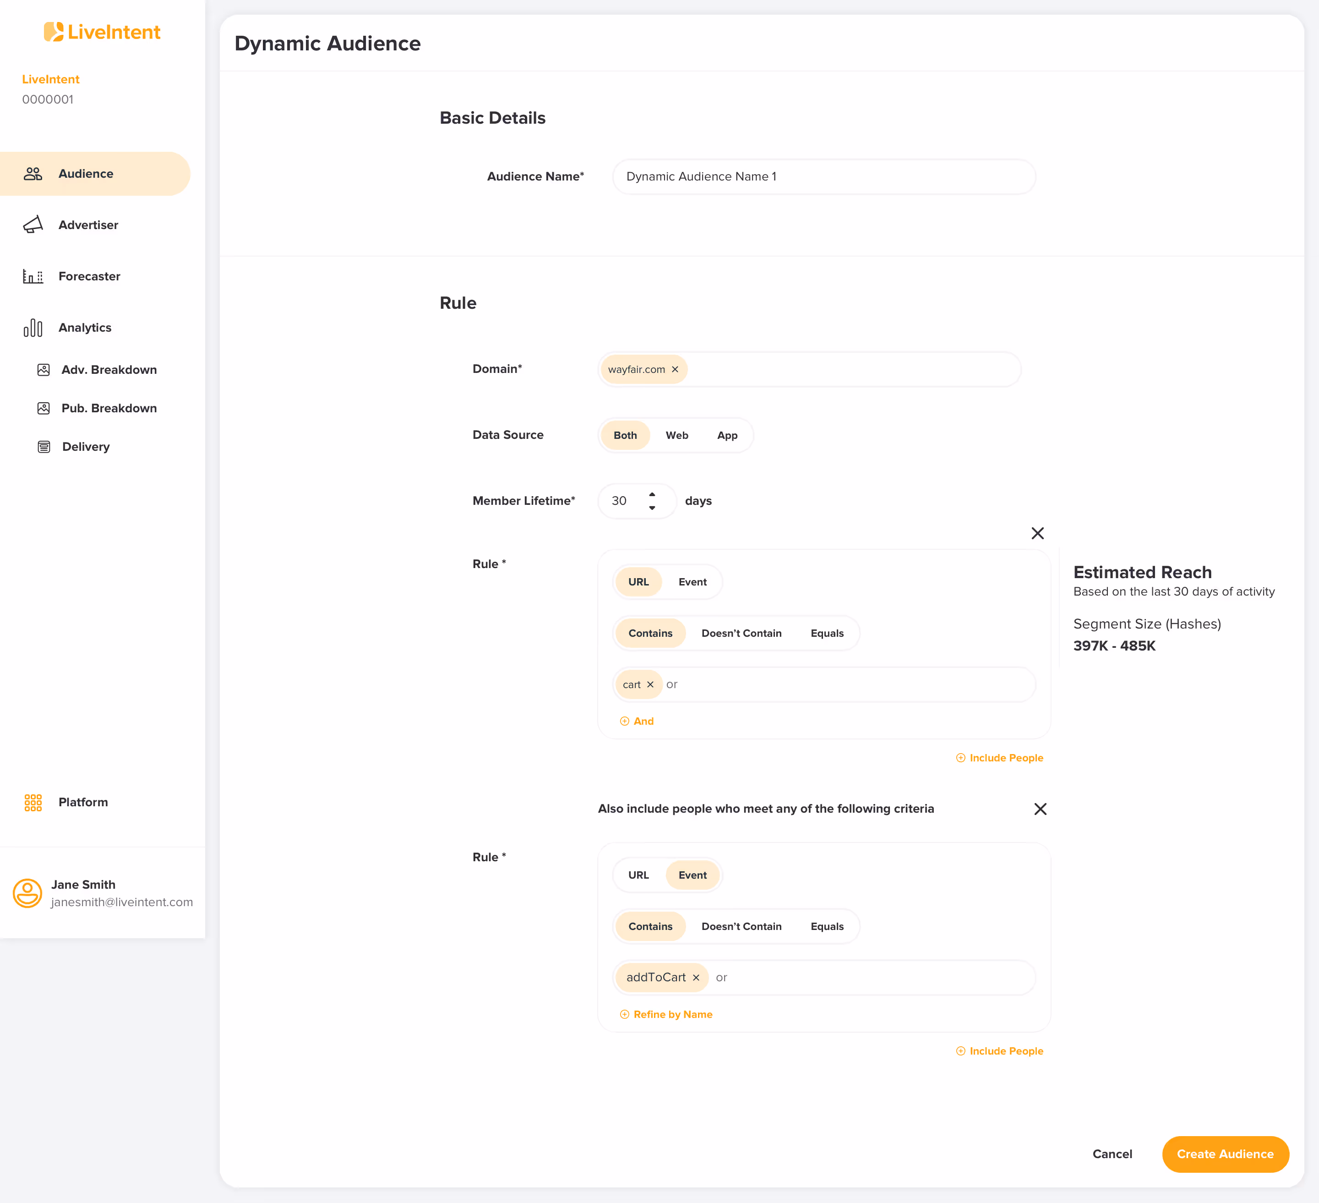Click the Audience people icon in sidebar

point(33,174)
